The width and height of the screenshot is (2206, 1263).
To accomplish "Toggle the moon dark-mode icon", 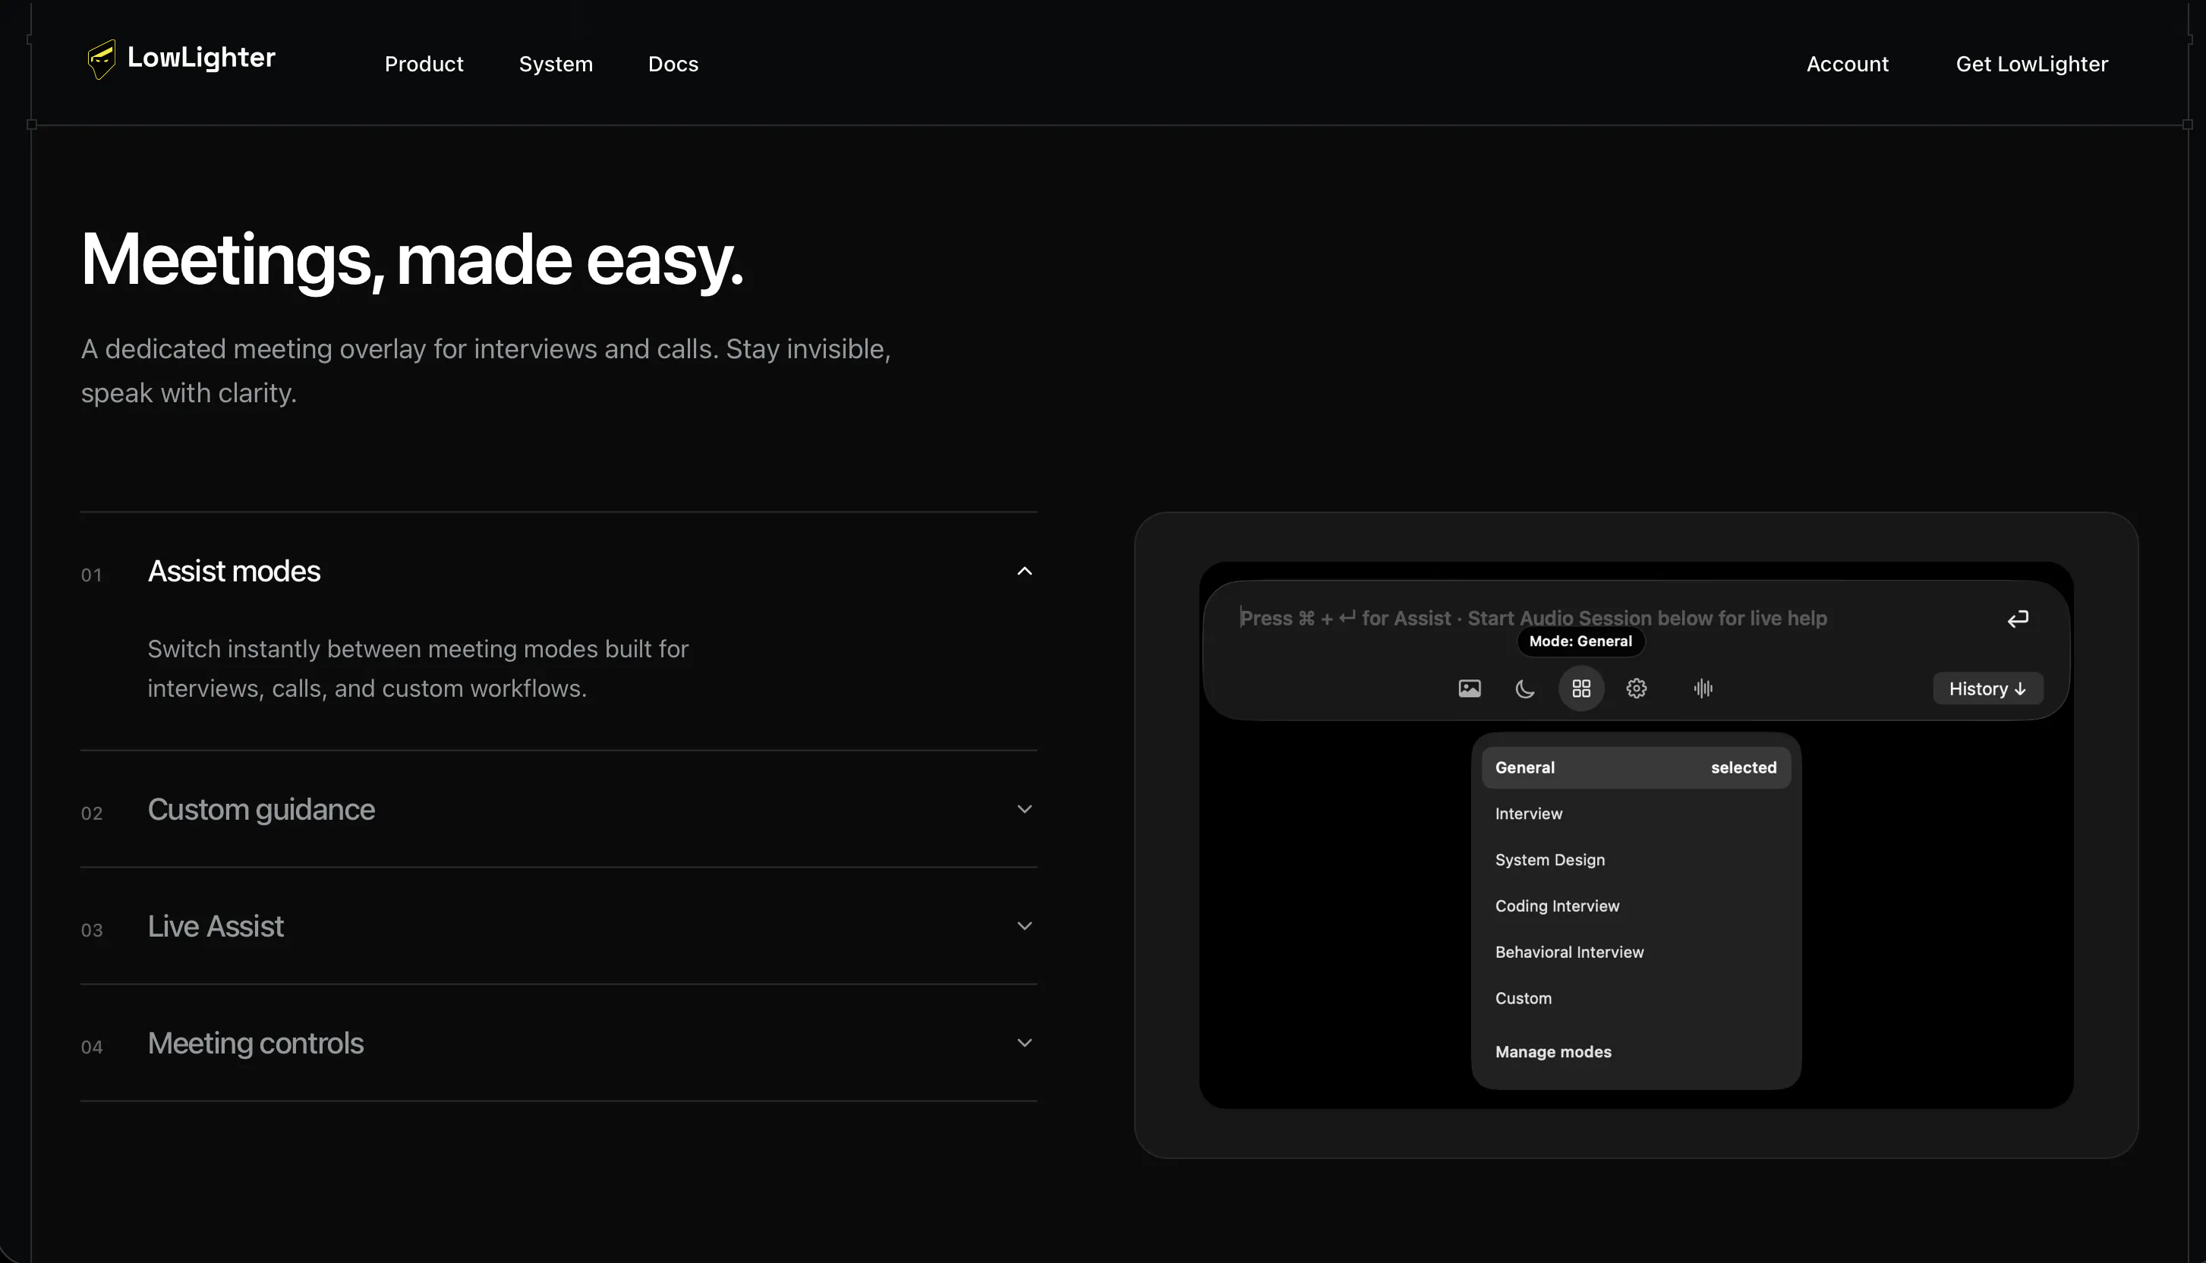I will (1525, 688).
